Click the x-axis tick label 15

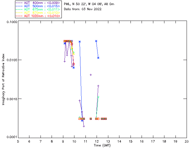click(130, 141)
